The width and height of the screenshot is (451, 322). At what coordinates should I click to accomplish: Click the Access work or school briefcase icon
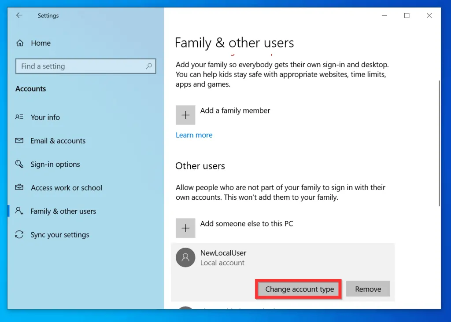[19, 187]
